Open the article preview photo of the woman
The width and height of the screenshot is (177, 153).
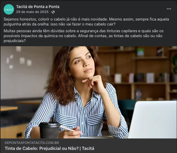[89, 92]
